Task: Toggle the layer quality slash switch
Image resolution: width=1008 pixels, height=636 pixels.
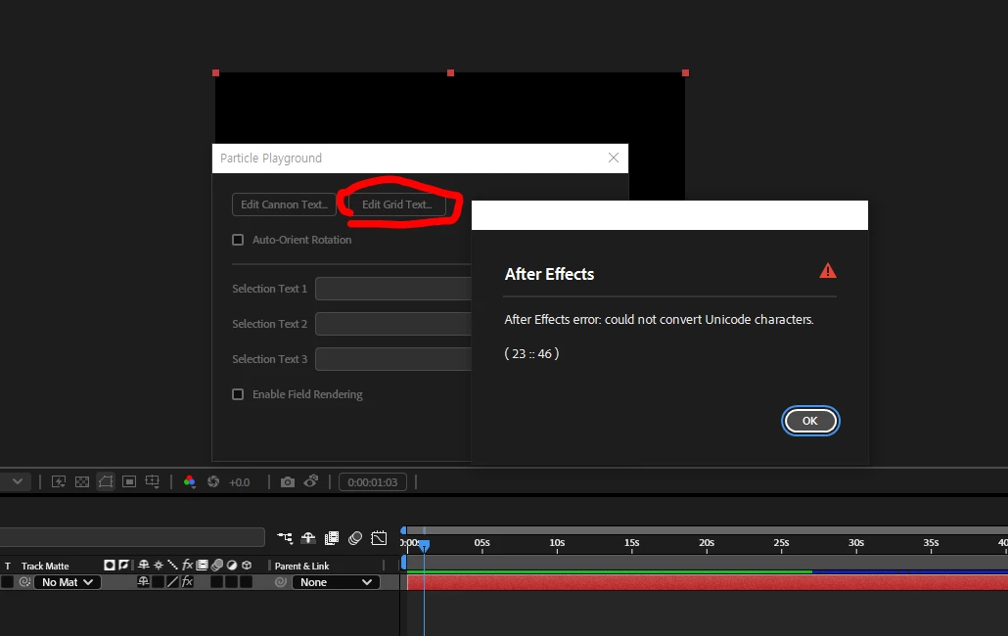Action: (x=172, y=581)
